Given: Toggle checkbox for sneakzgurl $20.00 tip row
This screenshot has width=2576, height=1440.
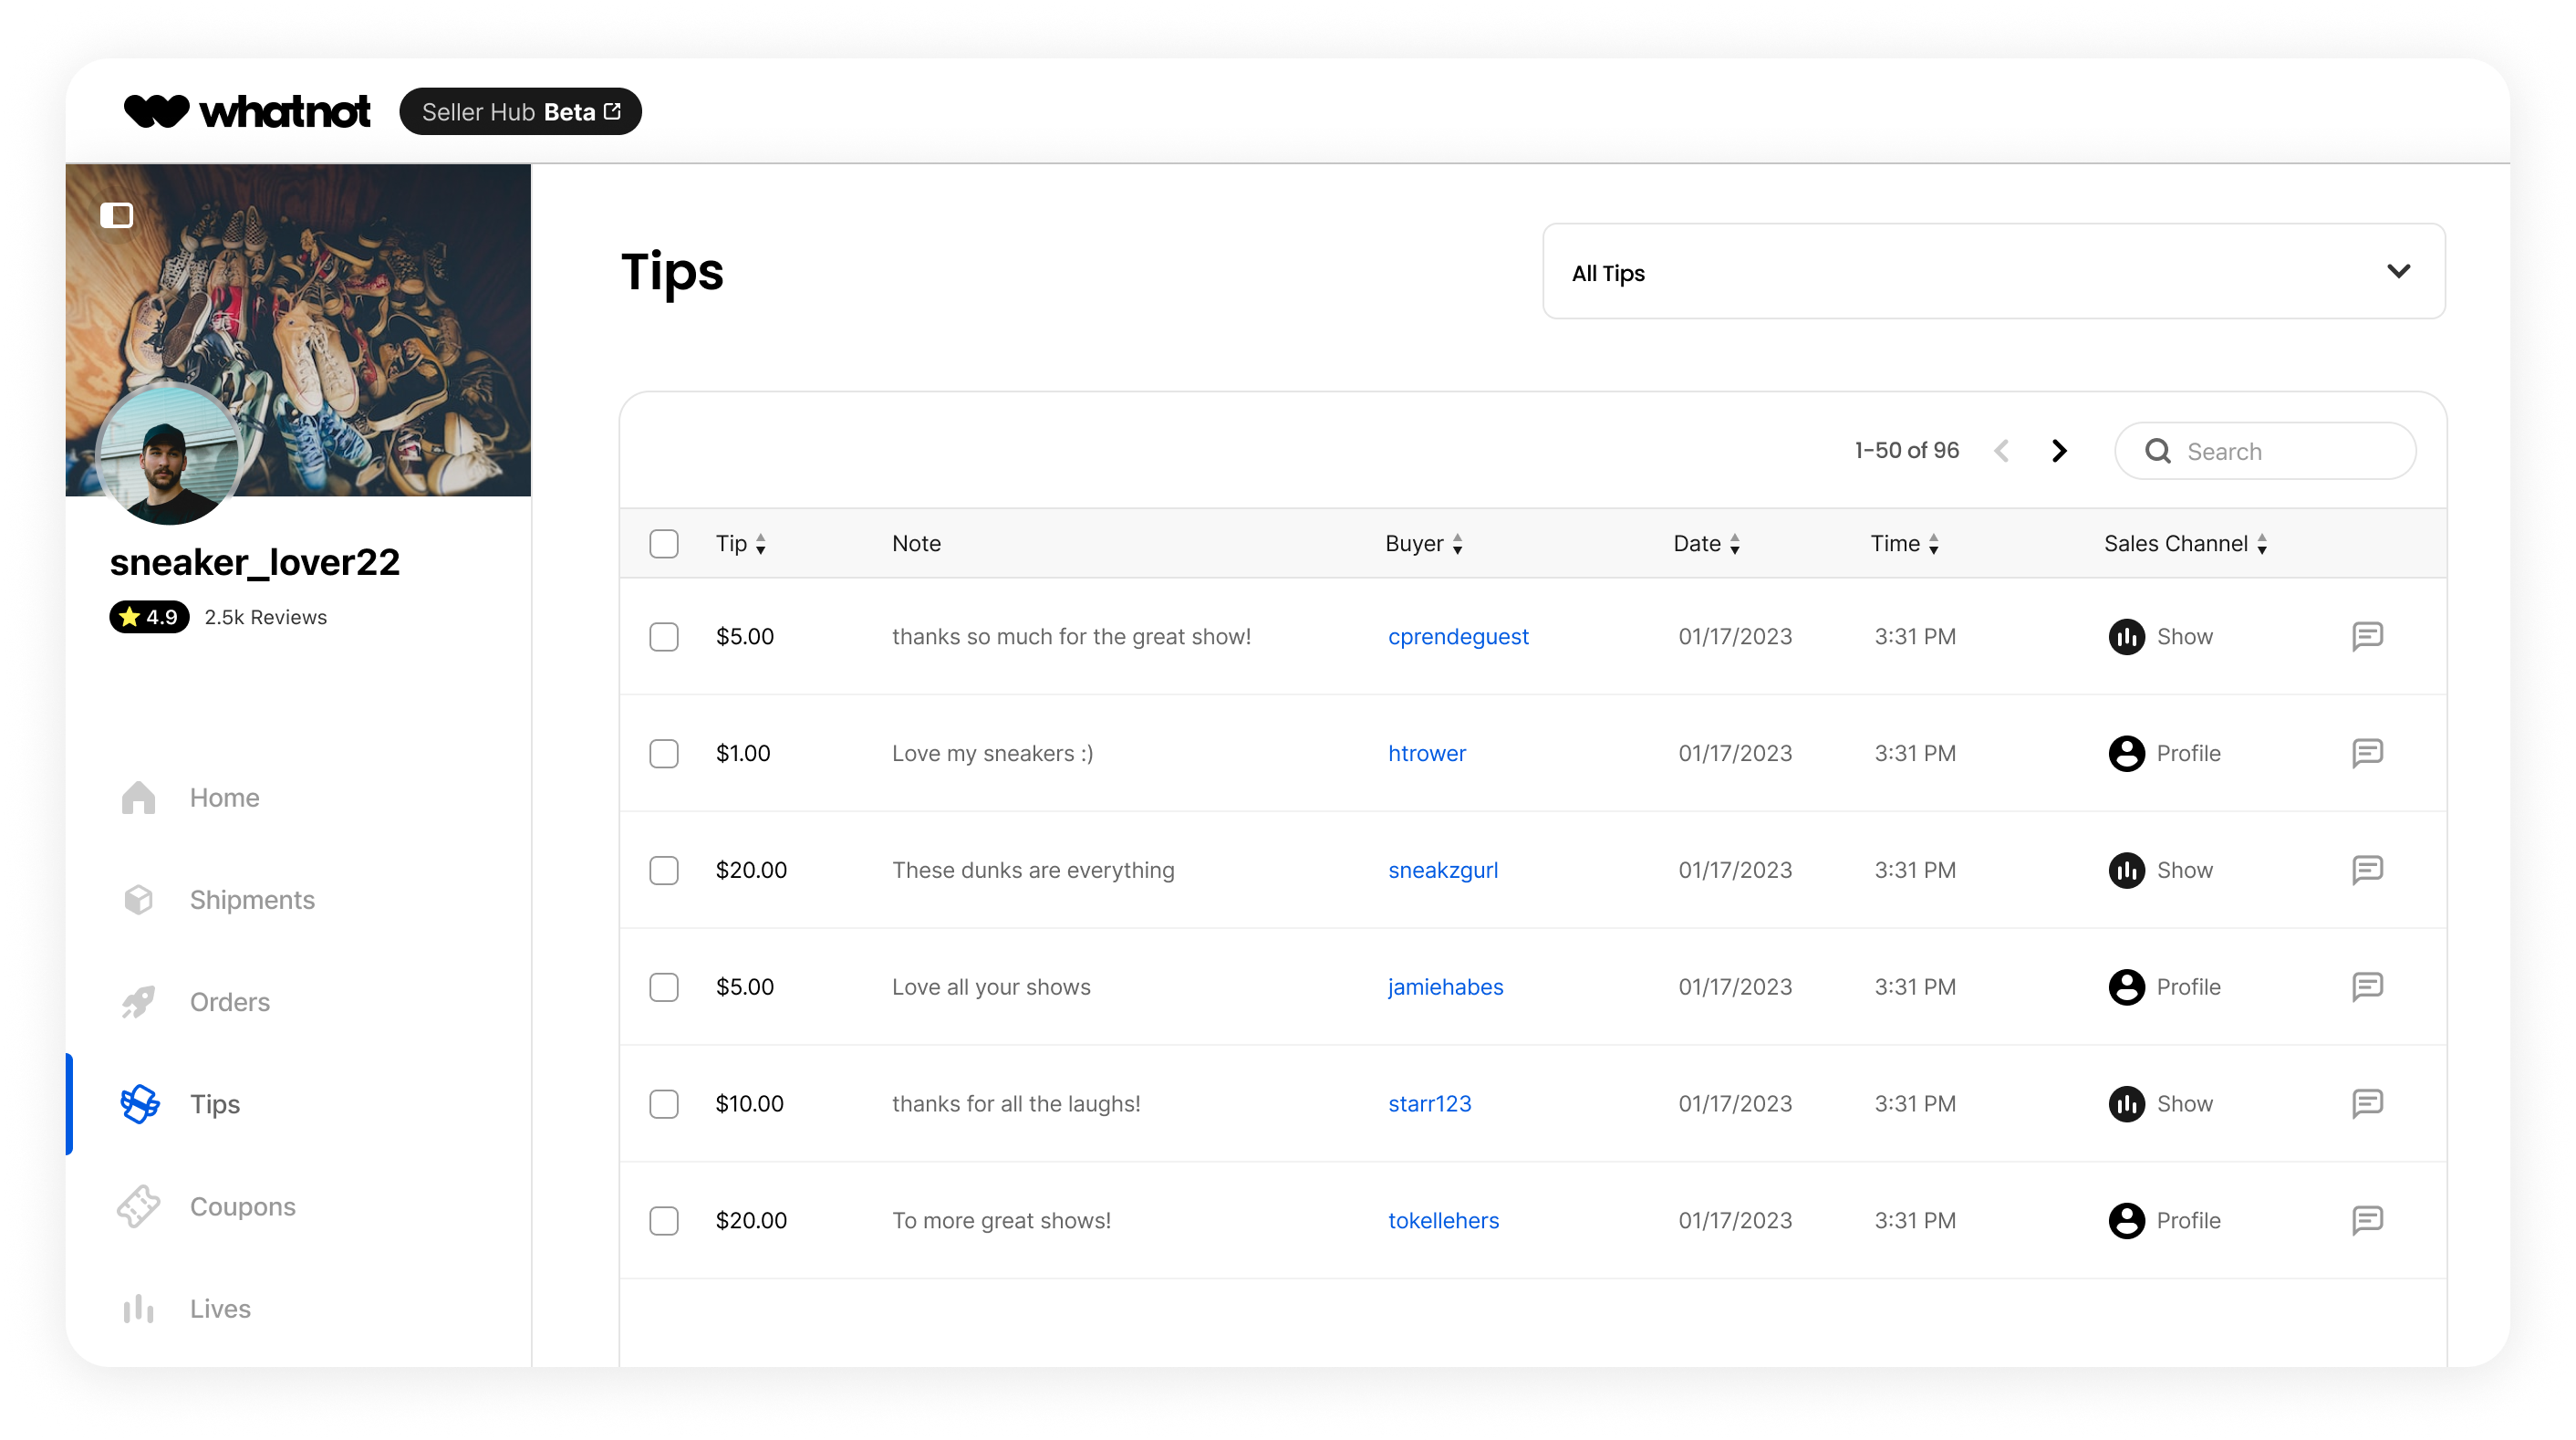Looking at the screenshot, I should pyautogui.click(x=665, y=869).
